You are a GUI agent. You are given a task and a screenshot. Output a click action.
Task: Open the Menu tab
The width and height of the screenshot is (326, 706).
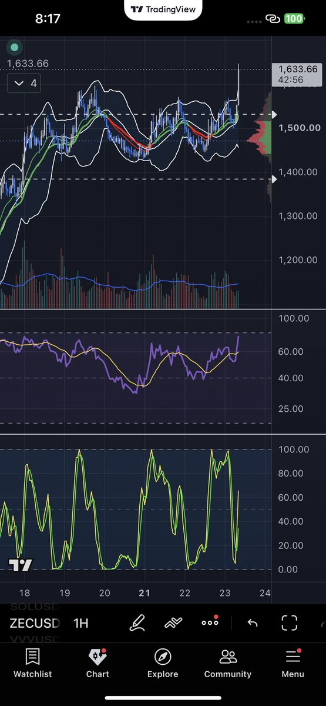(x=293, y=663)
